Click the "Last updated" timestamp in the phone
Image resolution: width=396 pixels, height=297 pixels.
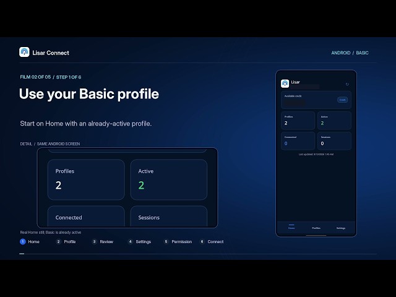coord(316,154)
